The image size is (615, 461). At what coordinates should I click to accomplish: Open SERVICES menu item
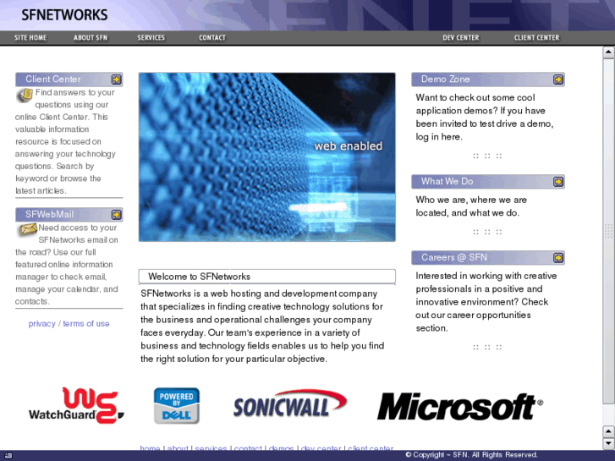tap(151, 38)
